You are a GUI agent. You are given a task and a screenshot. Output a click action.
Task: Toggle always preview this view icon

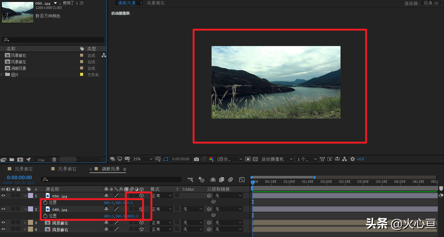pos(113,159)
